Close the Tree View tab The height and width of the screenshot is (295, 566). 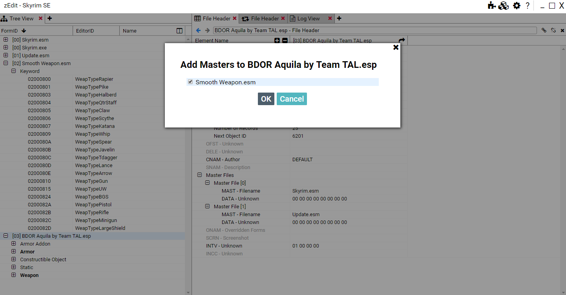tap(40, 18)
